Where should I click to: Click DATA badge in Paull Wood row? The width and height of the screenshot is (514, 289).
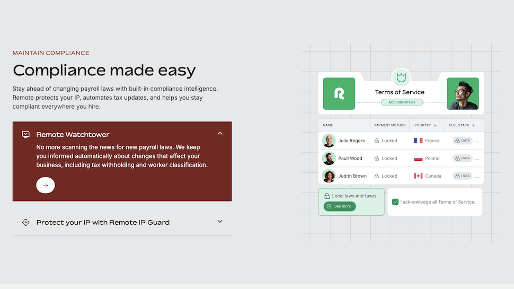click(x=463, y=158)
